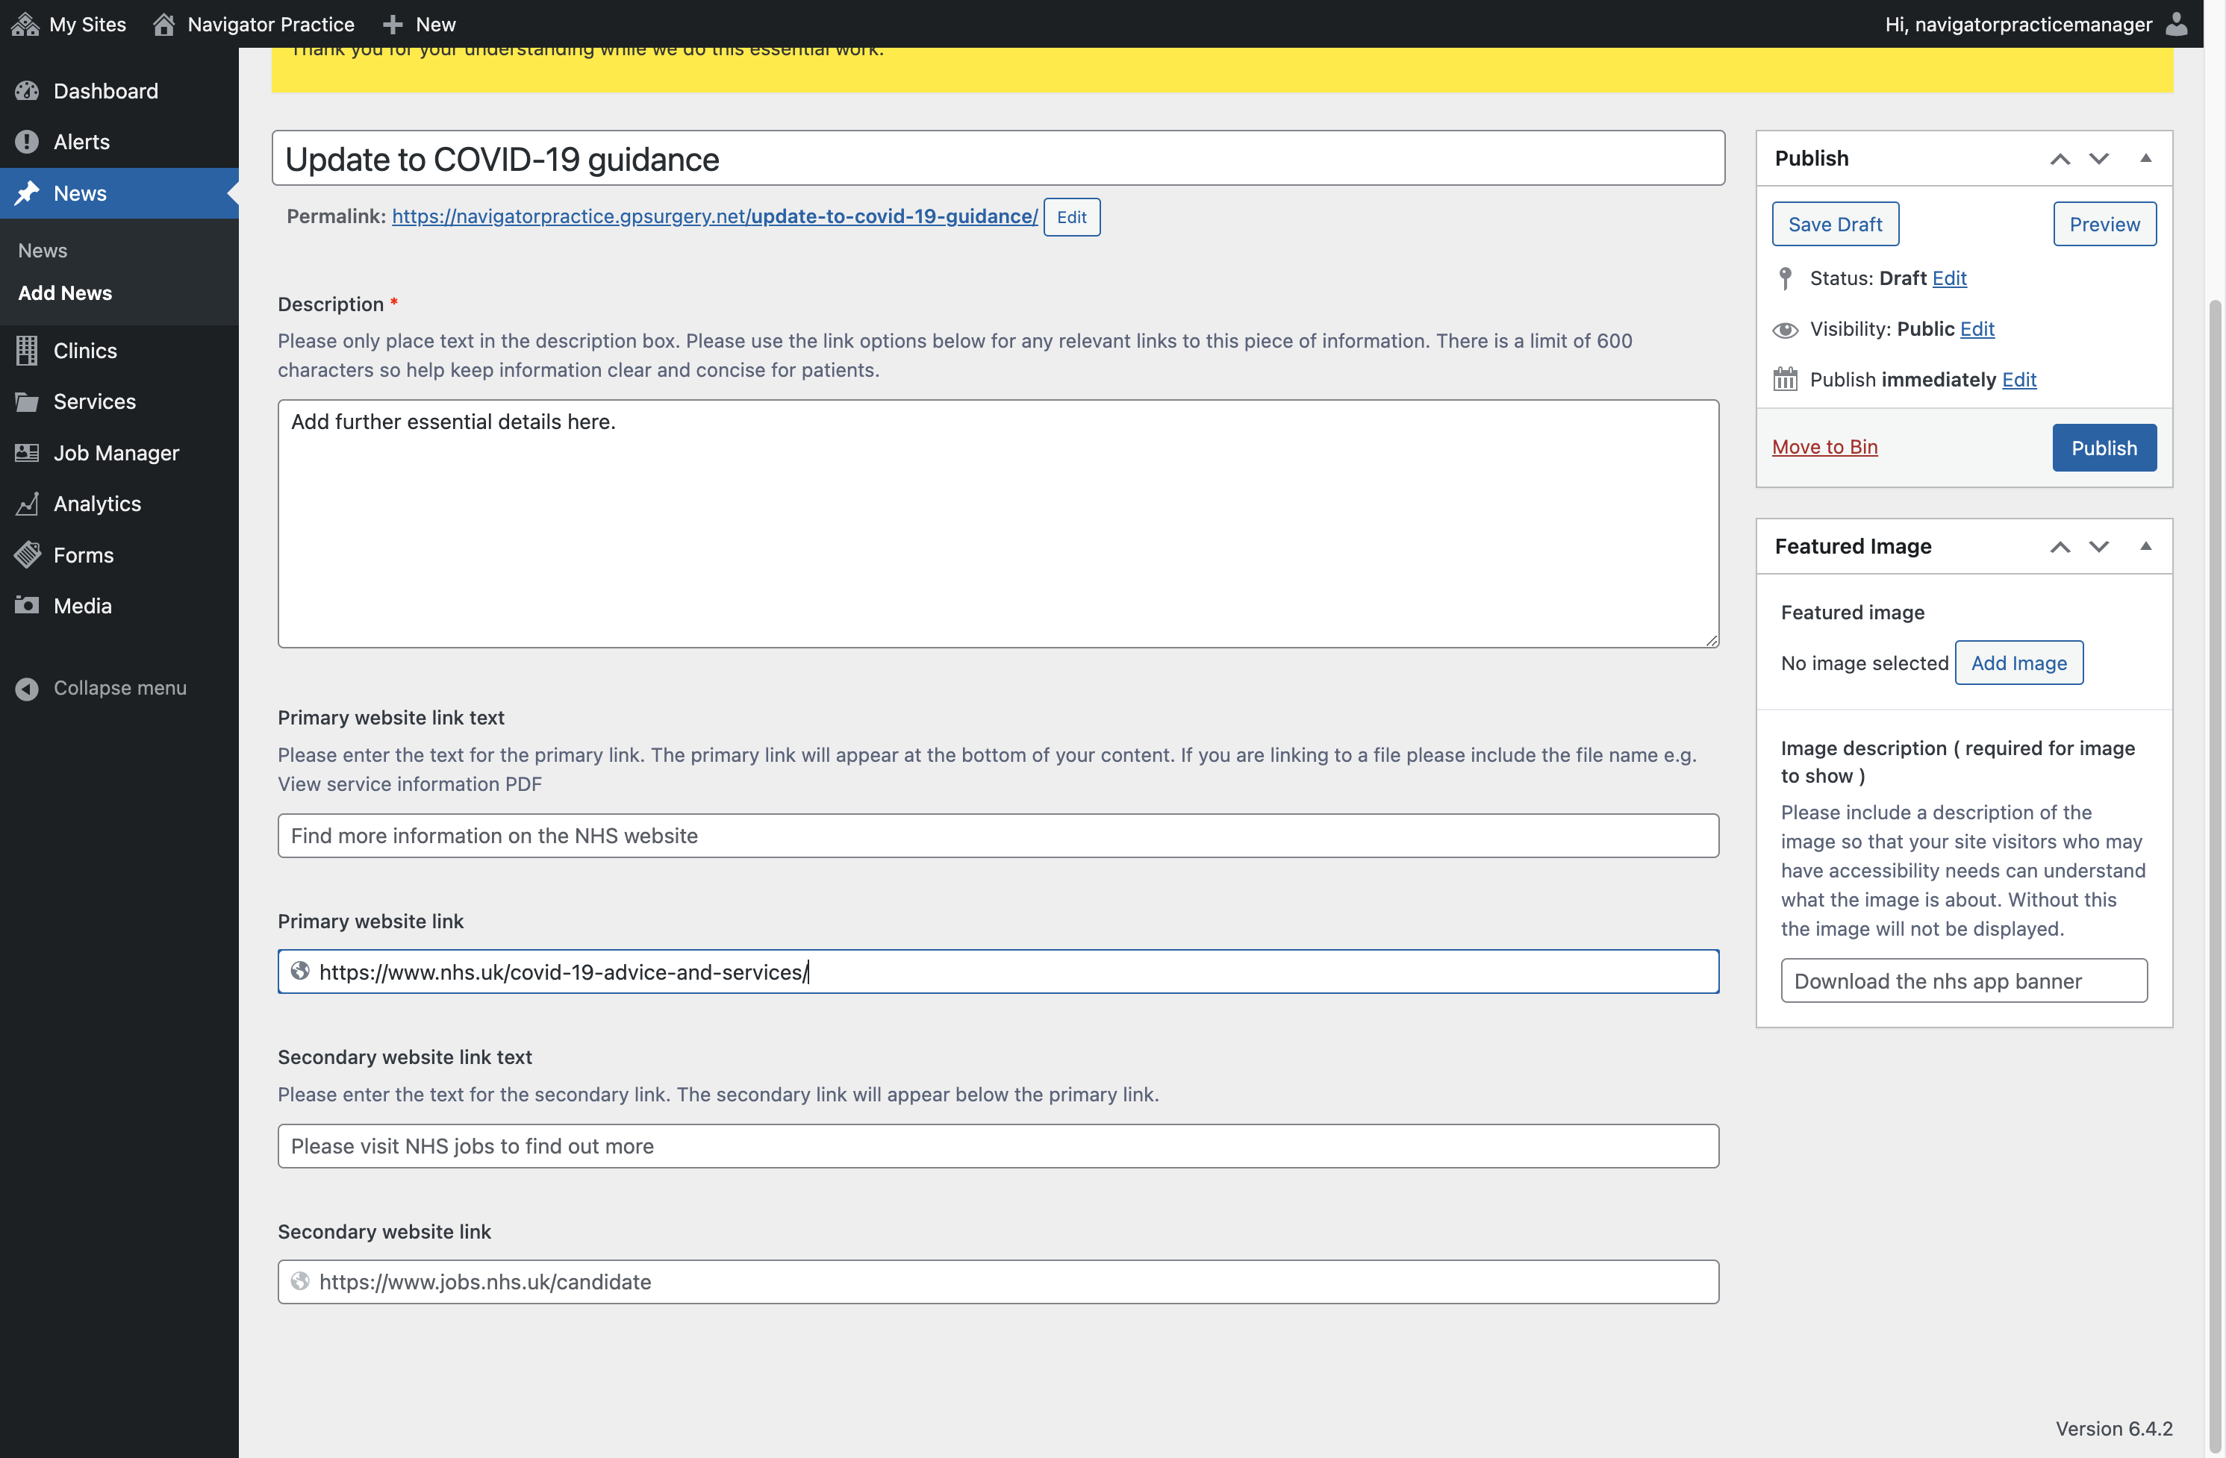Click the image description input field
This screenshot has height=1458, width=2226.
pyautogui.click(x=1964, y=980)
